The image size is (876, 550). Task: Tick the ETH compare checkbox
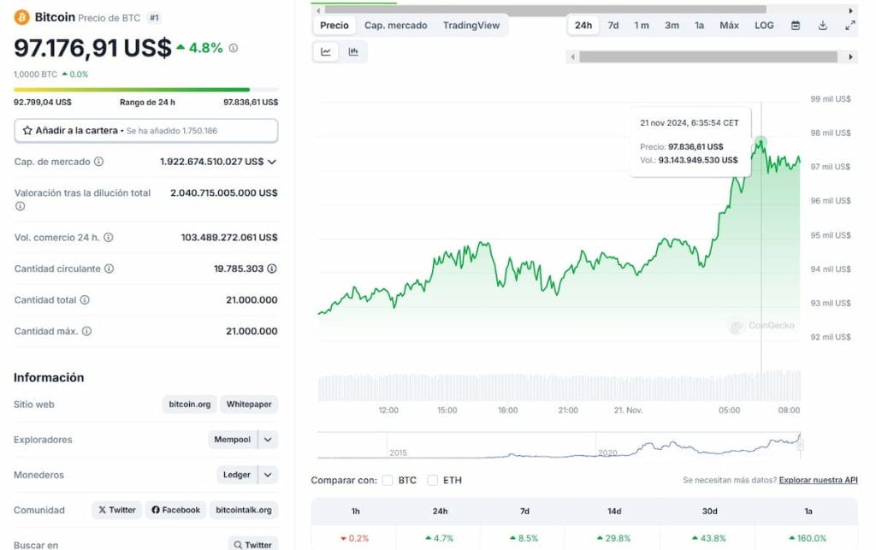click(432, 480)
